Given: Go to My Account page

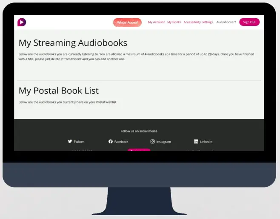Looking at the screenshot, I should point(156,22).
